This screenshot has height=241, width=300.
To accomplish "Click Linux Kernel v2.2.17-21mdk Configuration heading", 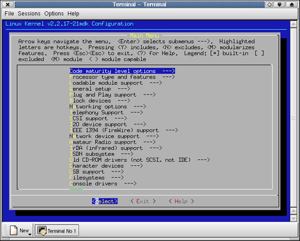I will [69, 24].
